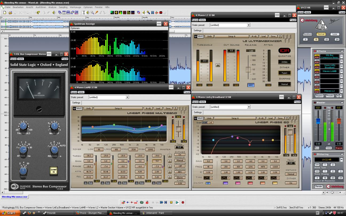Bypass the SSL Bus Compressor plugin window
The image size is (346, 216).
pyautogui.click(x=13, y=59)
